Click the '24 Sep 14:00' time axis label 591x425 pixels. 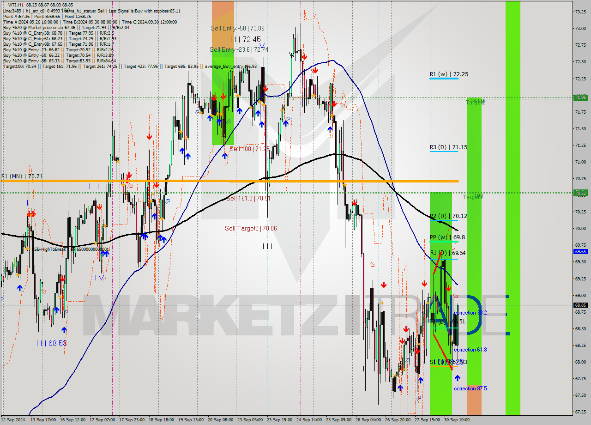click(308, 420)
